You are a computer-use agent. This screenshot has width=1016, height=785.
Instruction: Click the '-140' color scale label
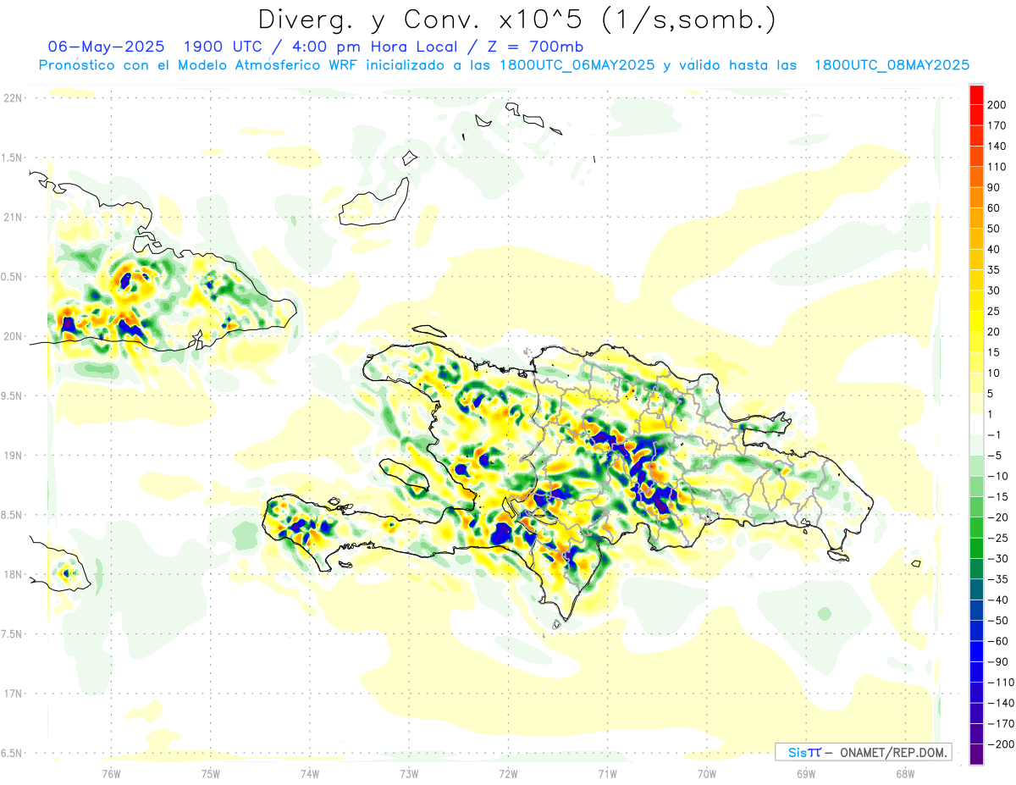1001,703
